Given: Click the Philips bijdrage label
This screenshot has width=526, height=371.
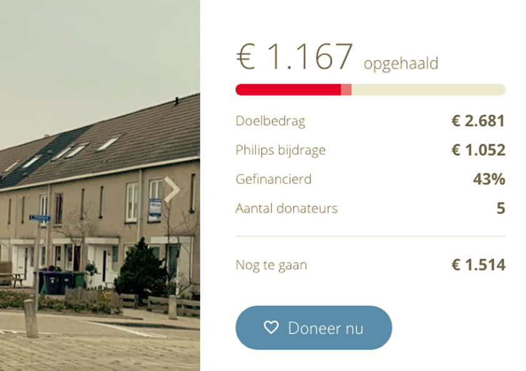Looking at the screenshot, I should click(x=280, y=150).
